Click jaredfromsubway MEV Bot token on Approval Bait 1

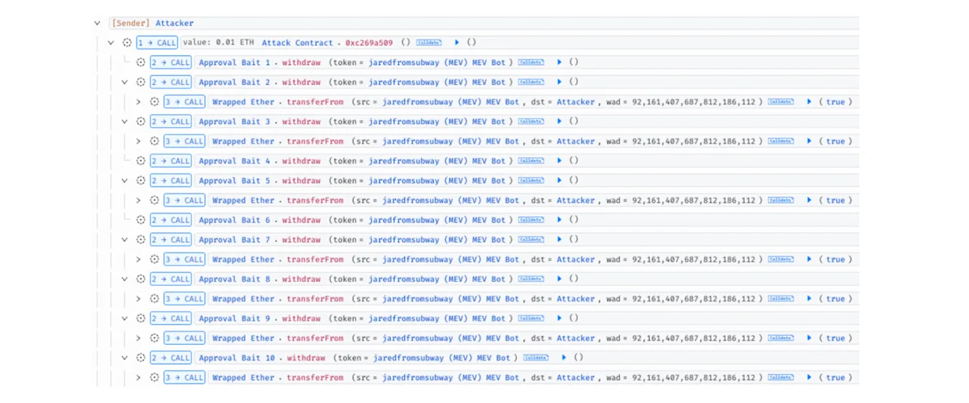click(x=437, y=63)
